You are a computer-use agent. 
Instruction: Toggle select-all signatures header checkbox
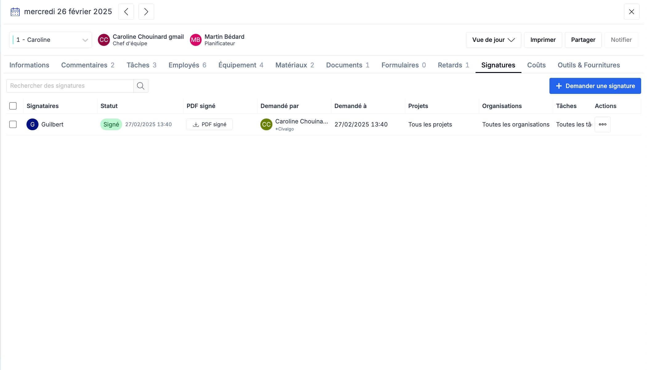point(13,106)
